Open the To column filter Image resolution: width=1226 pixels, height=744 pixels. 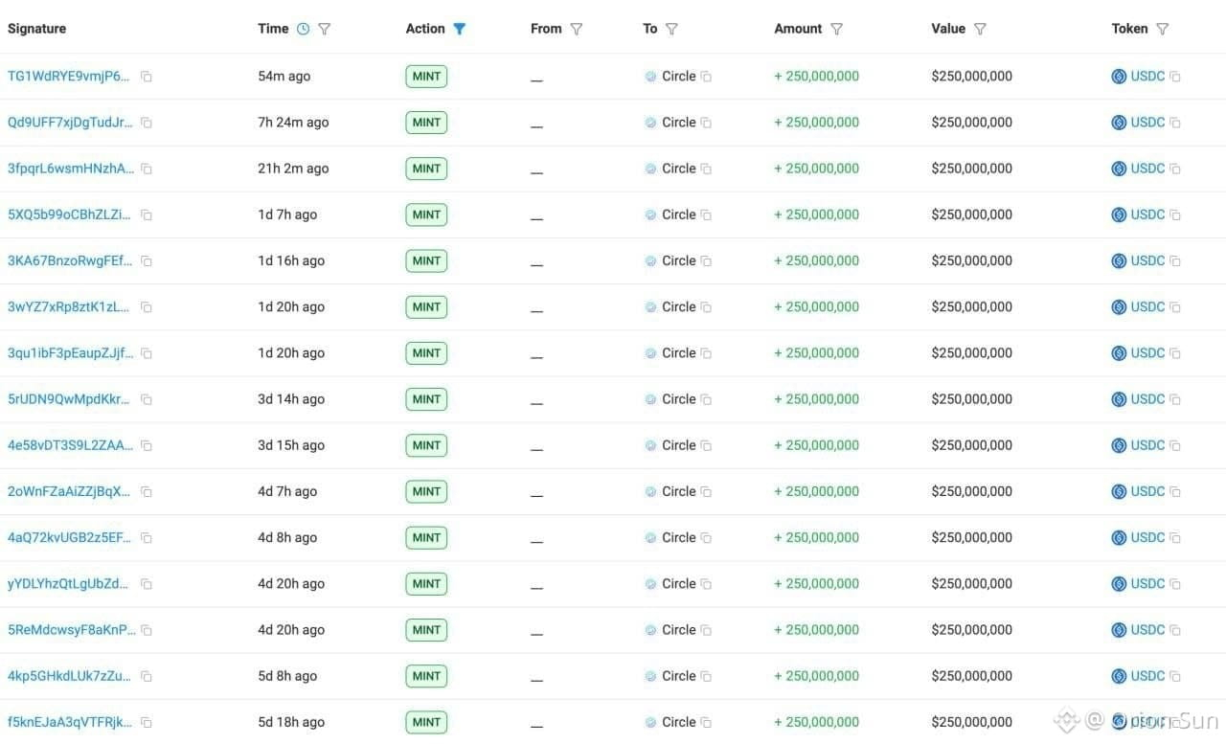point(671,29)
